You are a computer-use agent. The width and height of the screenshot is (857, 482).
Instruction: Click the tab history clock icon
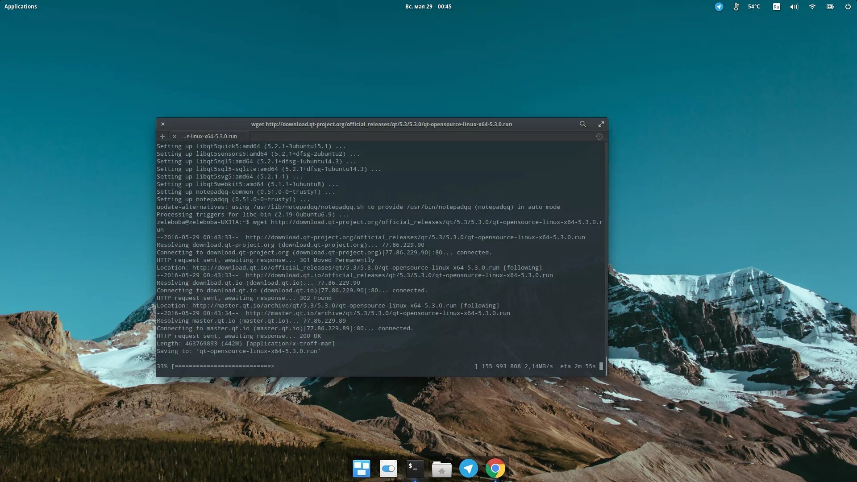[x=599, y=137]
